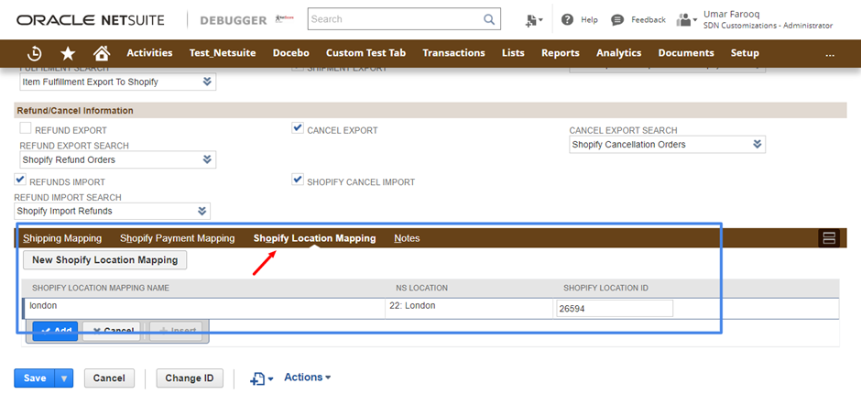Open the Docebo menu
This screenshot has width=861, height=405.
(291, 53)
